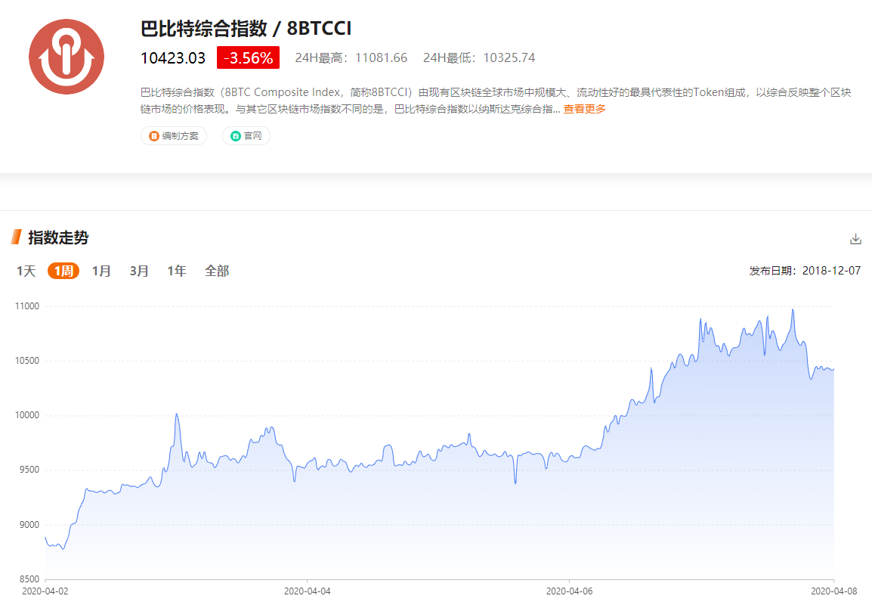The image size is (872, 605).
Task: Click the chart's highest peak near 11000
Action: pos(793,309)
